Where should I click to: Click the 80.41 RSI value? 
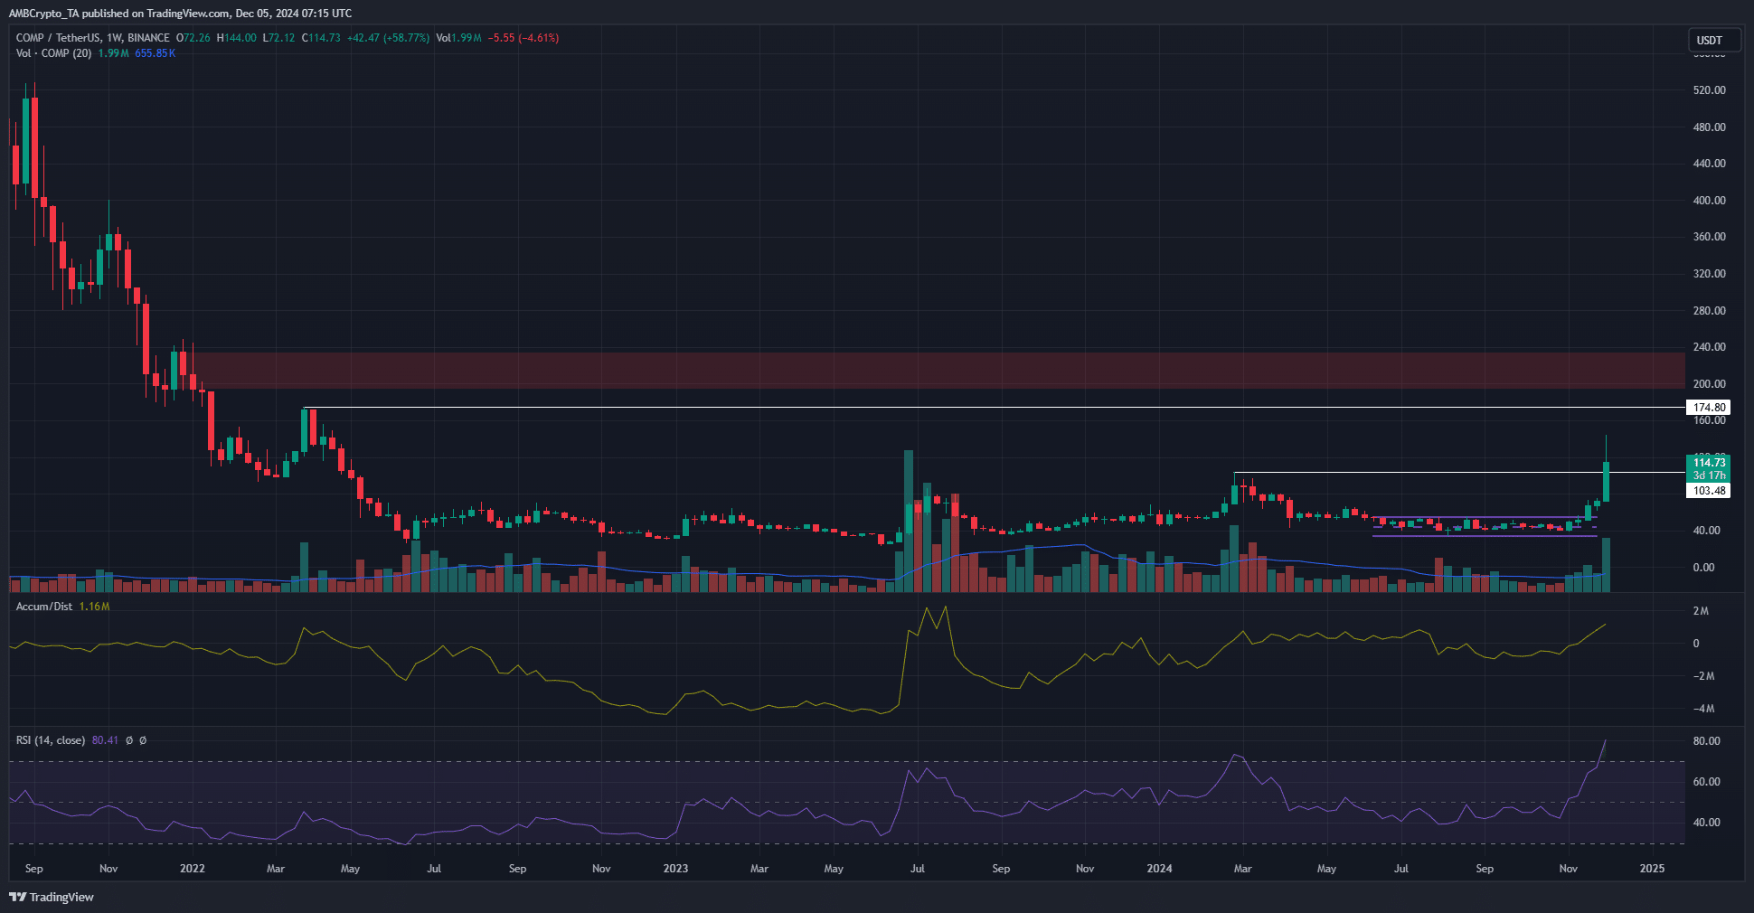coord(105,740)
